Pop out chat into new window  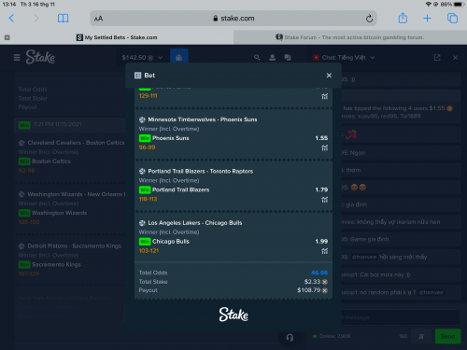[437, 58]
